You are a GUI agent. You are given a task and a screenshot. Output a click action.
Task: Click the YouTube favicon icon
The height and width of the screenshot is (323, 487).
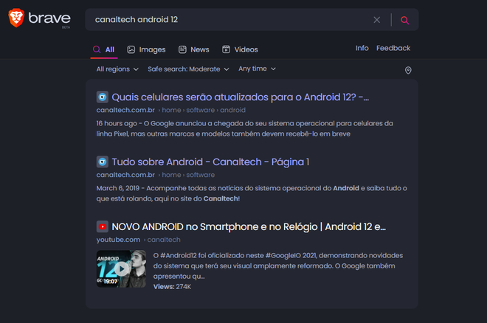point(102,227)
